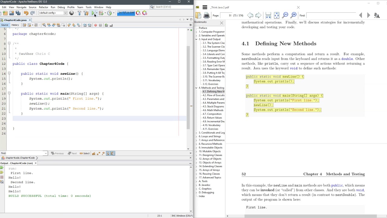Click the PDF Zoom In magnifier

(x=294, y=15)
